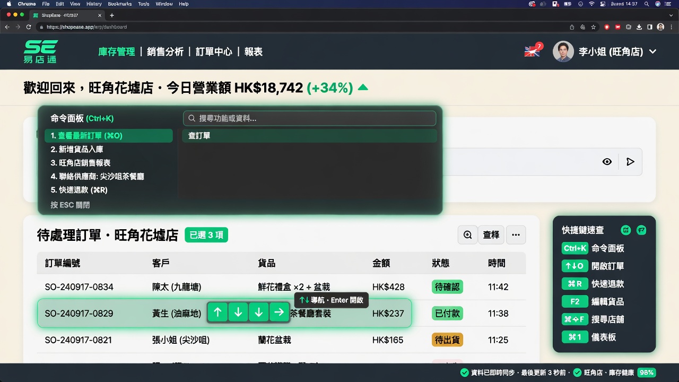Open Chrome downloads icon
Image resolution: width=679 pixels, height=382 pixels.
(639, 27)
